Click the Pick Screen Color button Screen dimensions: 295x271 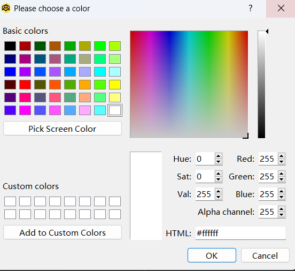tap(63, 129)
